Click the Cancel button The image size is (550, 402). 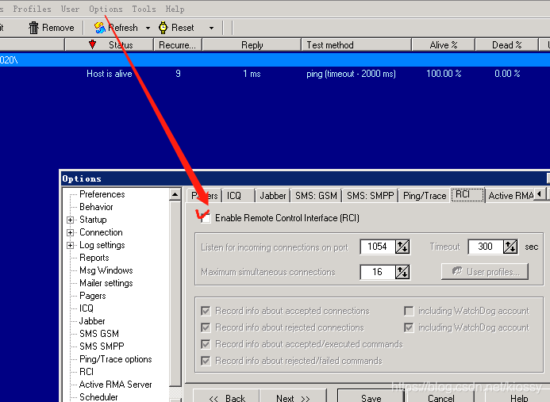click(441, 396)
